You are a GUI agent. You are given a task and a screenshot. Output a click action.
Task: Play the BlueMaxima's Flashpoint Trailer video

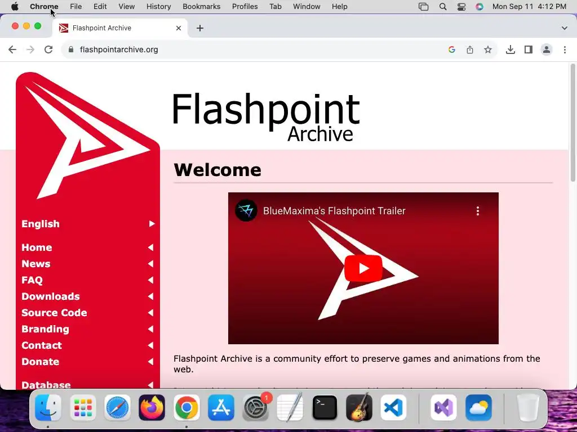click(363, 268)
